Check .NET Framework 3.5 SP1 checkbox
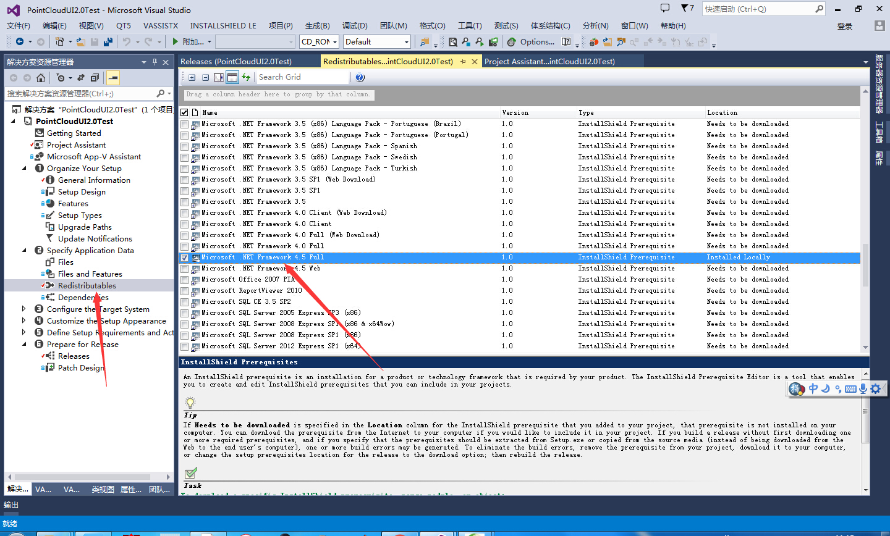The image size is (890, 536). pyautogui.click(x=184, y=191)
